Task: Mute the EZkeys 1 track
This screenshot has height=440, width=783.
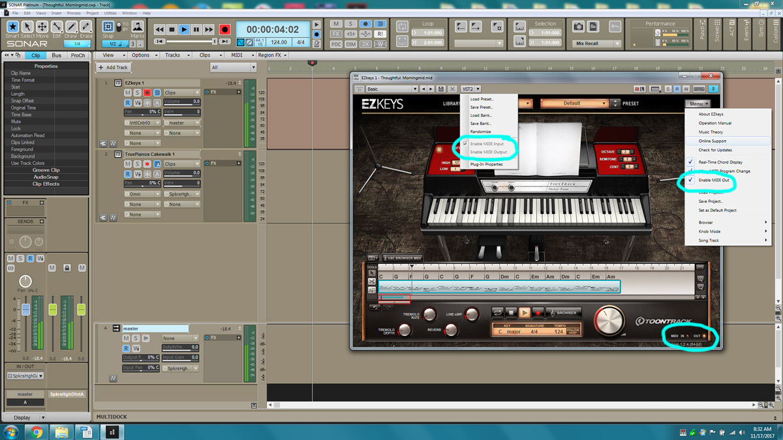Action: pos(128,93)
